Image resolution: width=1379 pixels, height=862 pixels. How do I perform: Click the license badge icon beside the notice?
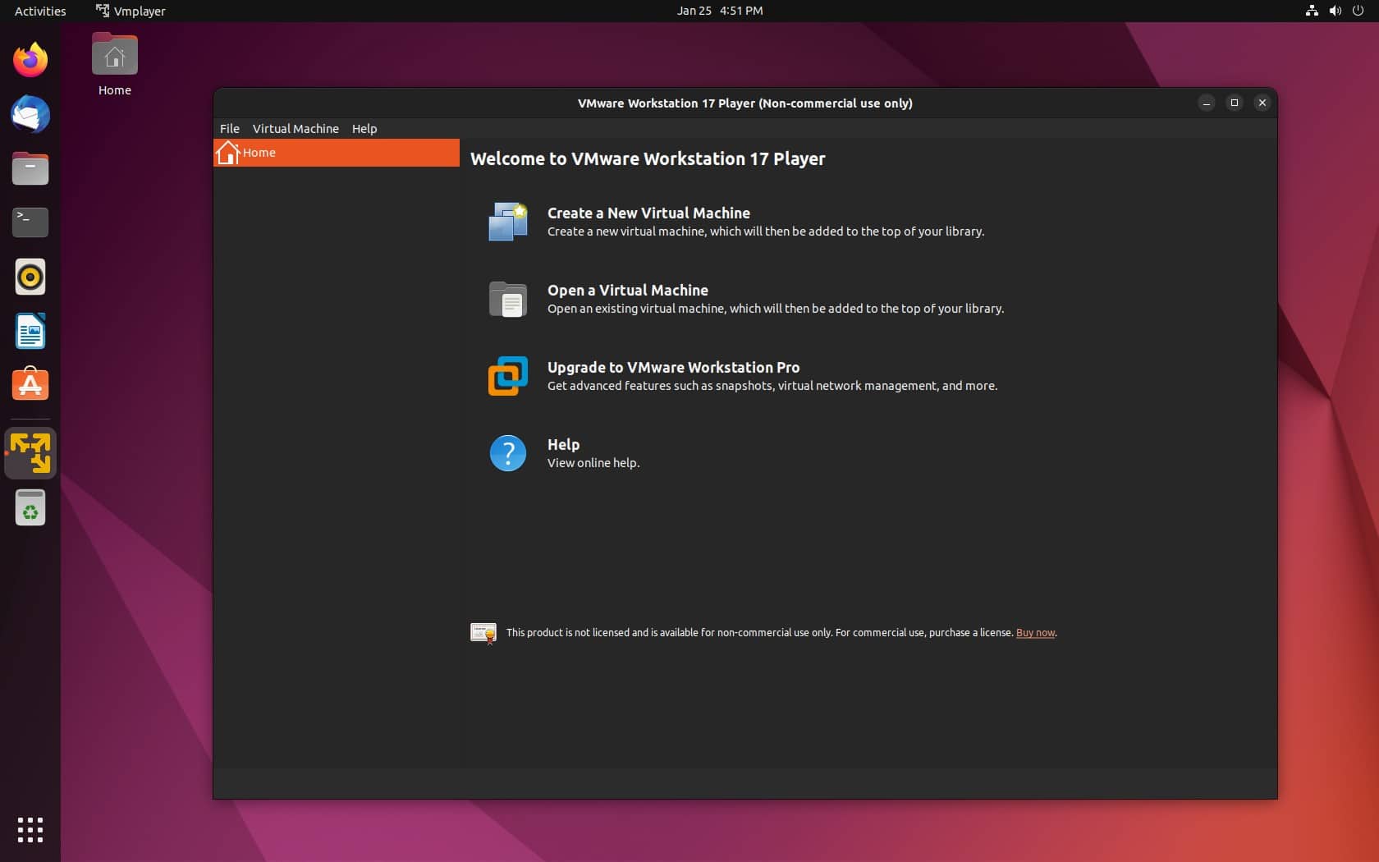[483, 633]
